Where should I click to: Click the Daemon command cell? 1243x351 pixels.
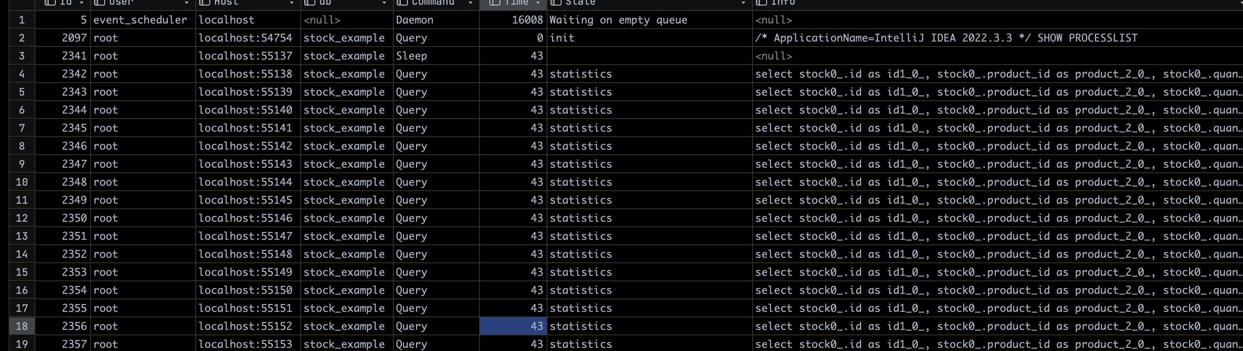[436, 20]
